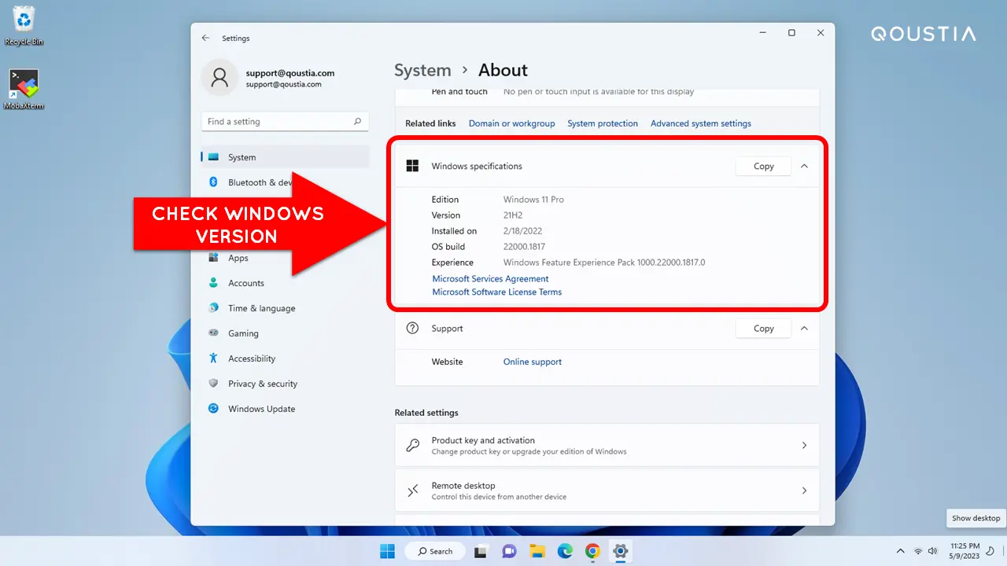Click the Windows Update icon in sidebar
Image resolution: width=1007 pixels, height=566 pixels.
[x=213, y=409]
